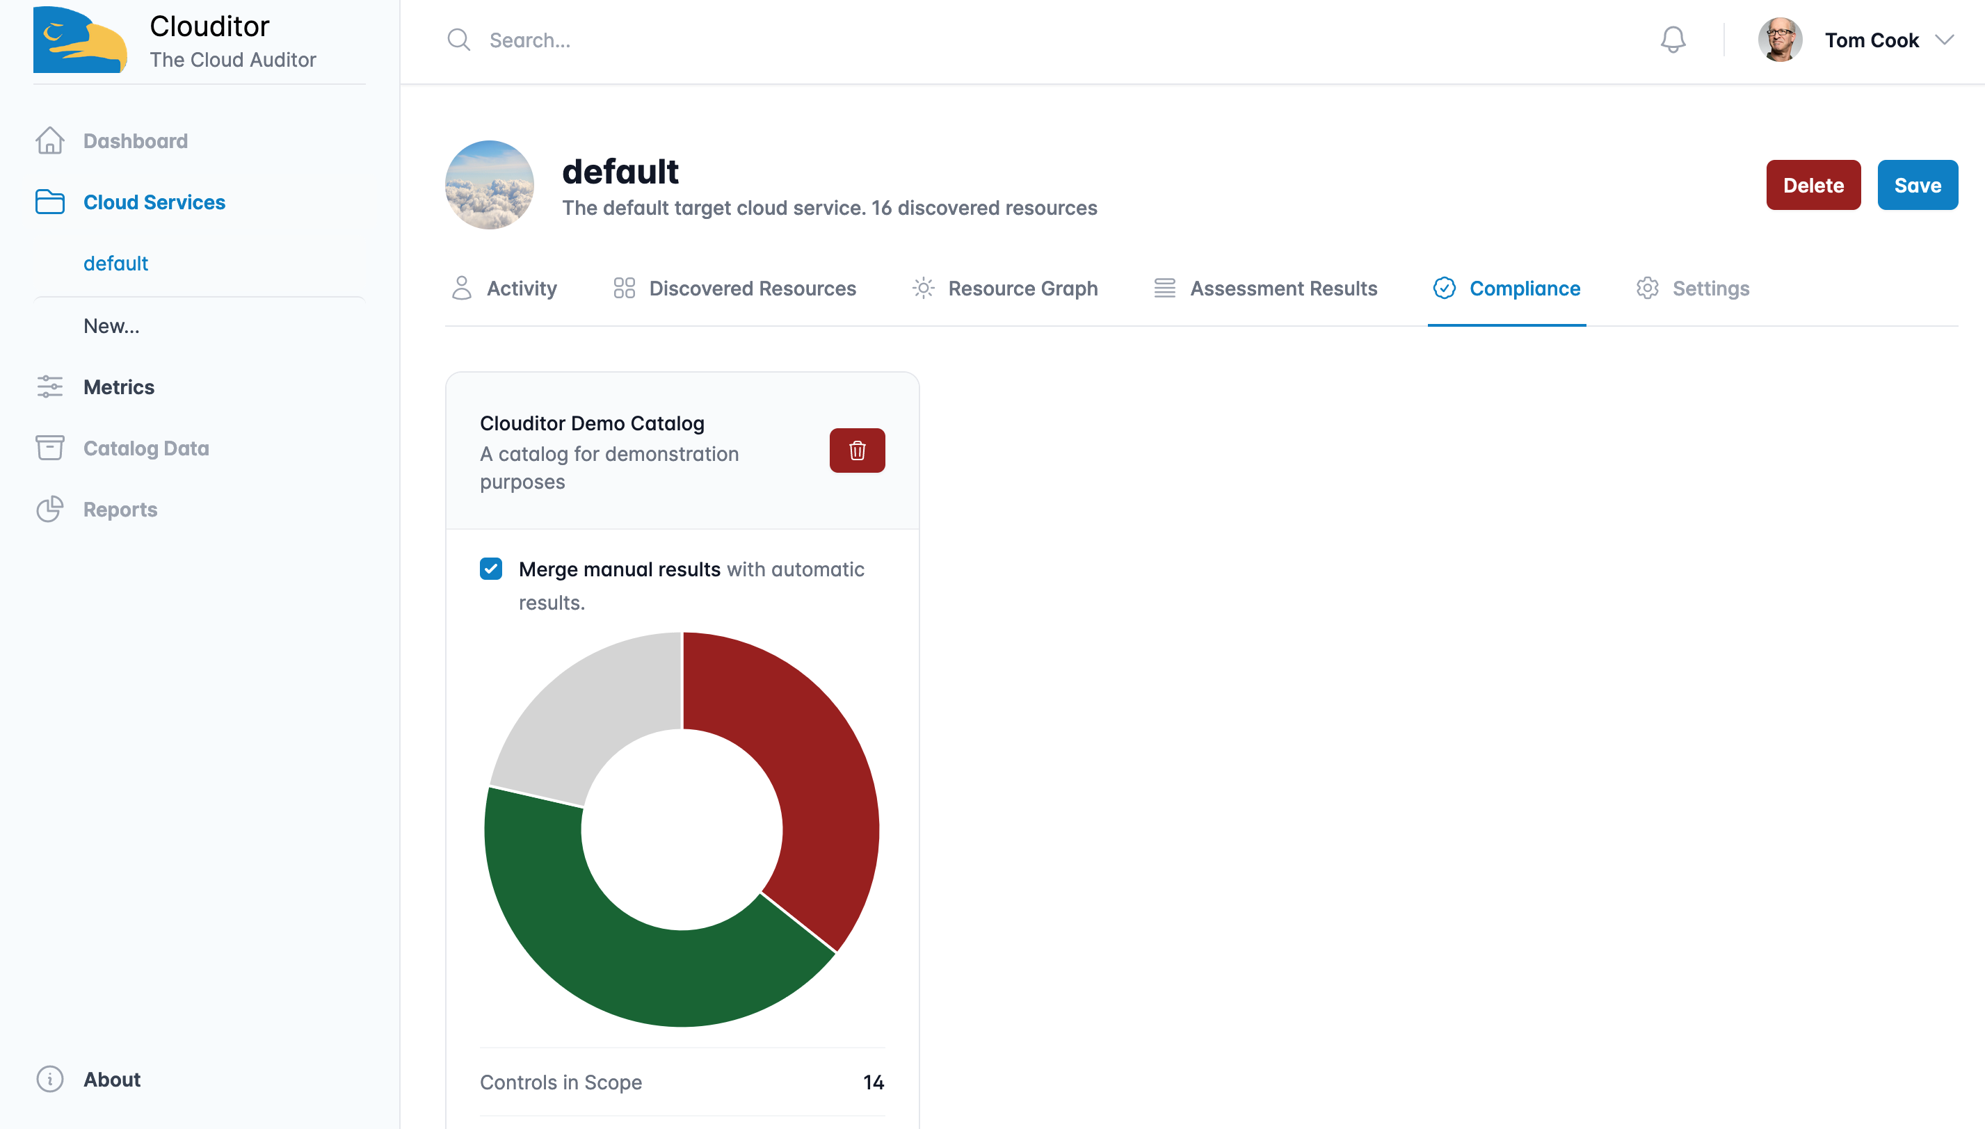Open the Tom Cook profile avatar
Image resolution: width=1985 pixels, height=1129 pixels.
pyautogui.click(x=1779, y=40)
